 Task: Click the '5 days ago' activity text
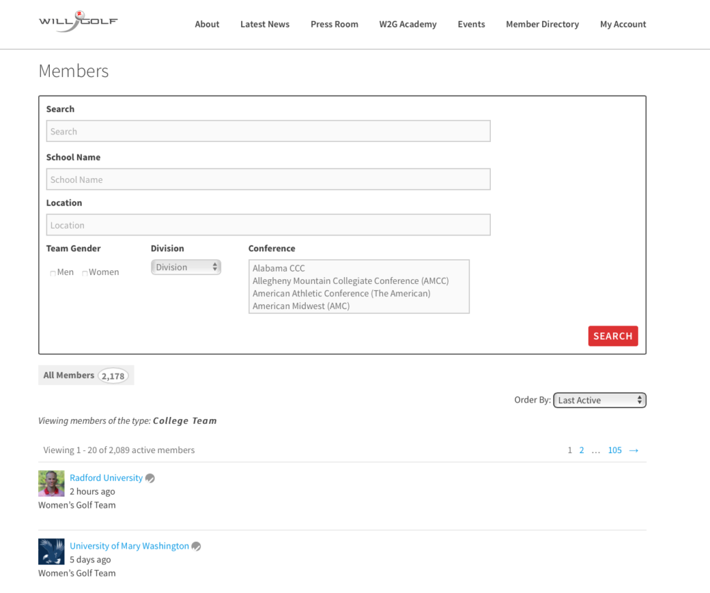(x=90, y=560)
